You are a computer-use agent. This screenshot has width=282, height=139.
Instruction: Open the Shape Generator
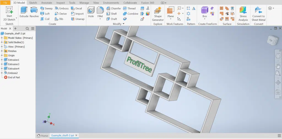158,14
